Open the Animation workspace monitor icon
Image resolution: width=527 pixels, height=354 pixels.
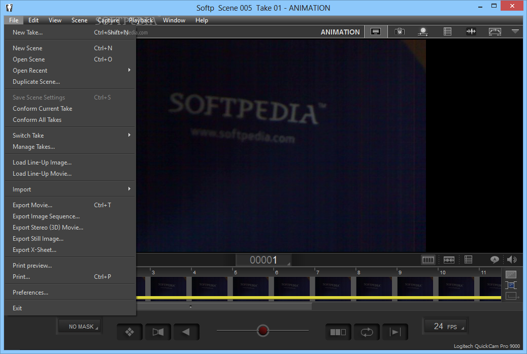point(376,31)
